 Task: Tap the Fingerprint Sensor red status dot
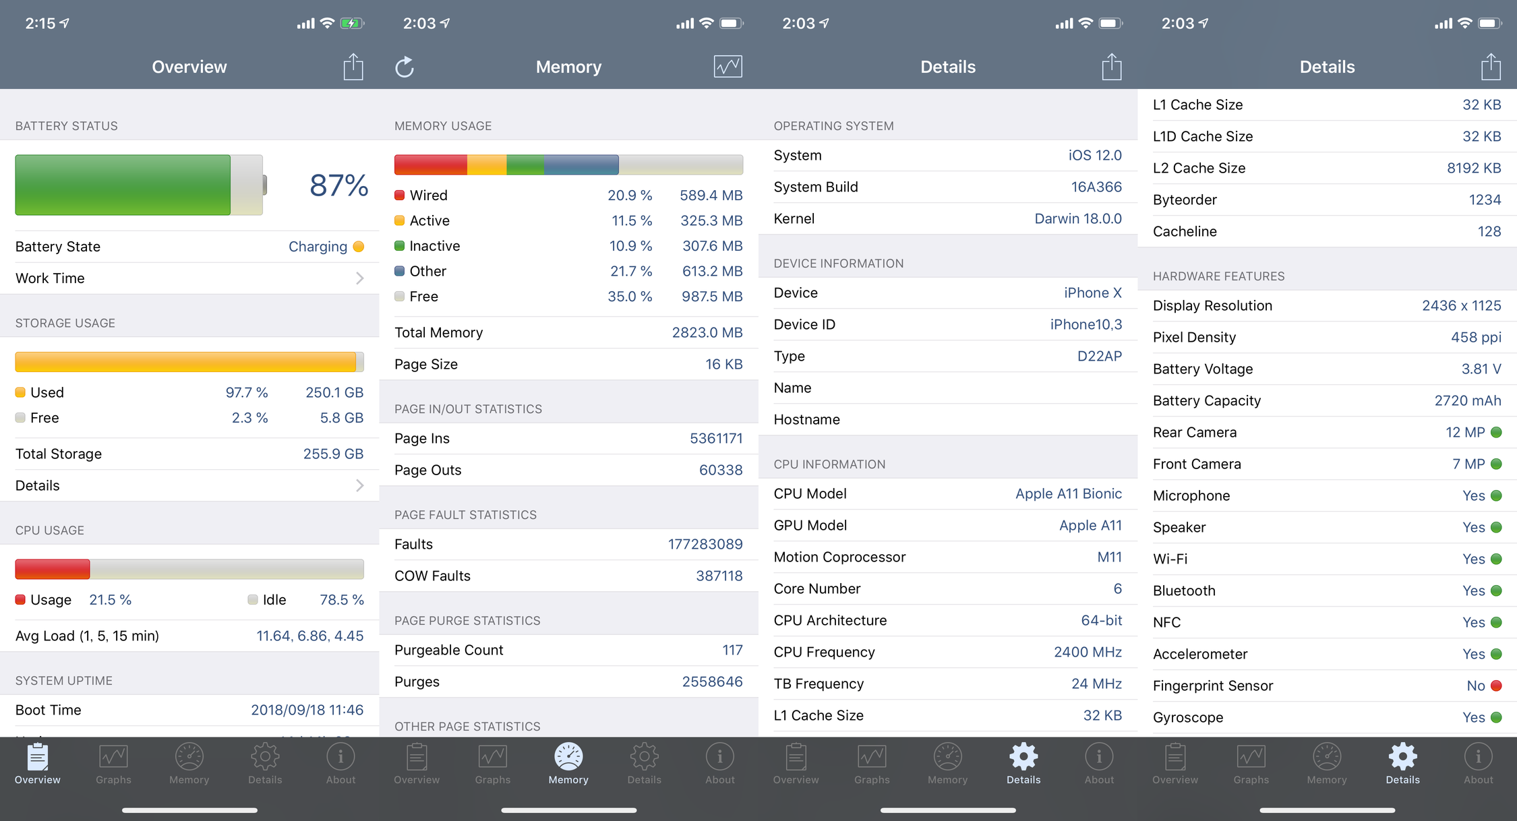coord(1496,686)
